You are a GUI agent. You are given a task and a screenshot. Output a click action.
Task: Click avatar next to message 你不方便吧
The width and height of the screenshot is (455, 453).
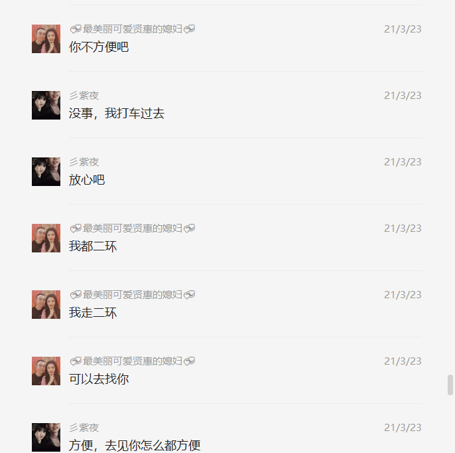point(46,39)
